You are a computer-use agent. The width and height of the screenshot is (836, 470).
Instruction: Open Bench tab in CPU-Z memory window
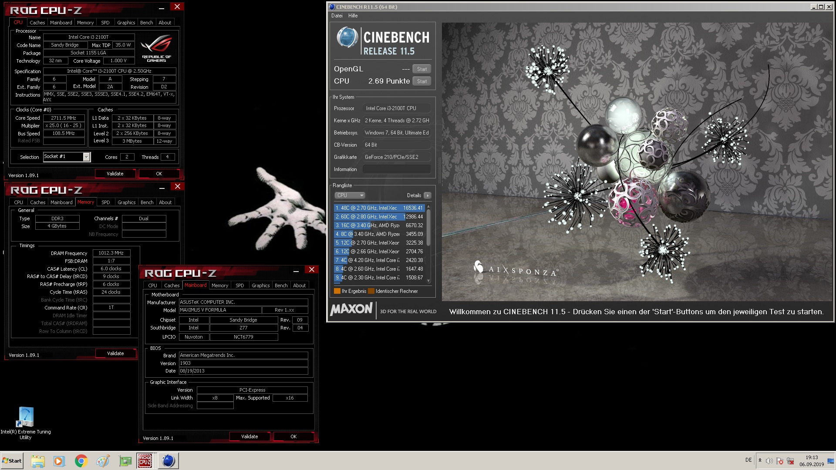tap(147, 202)
